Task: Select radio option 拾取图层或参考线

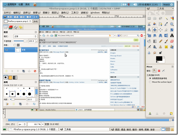Action: click(150, 78)
